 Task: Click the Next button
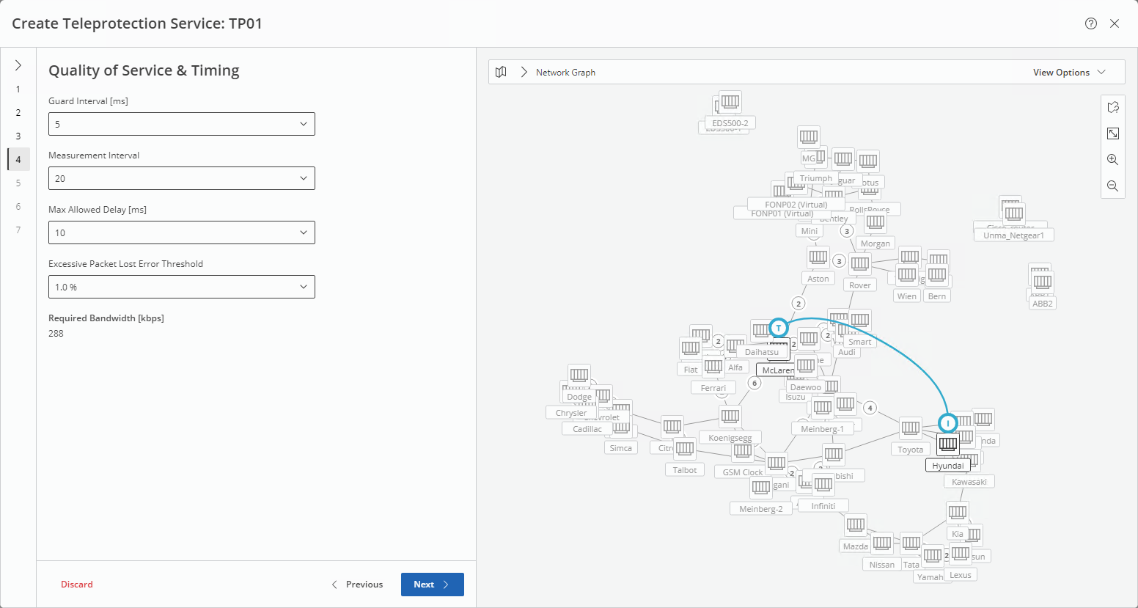(432, 585)
